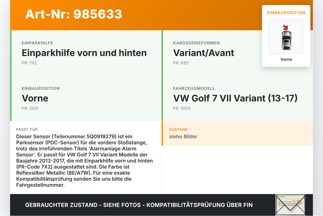The image size is (323, 216).
Task: Click the Art-Nr: 985633 heading
Action: coord(73,15)
